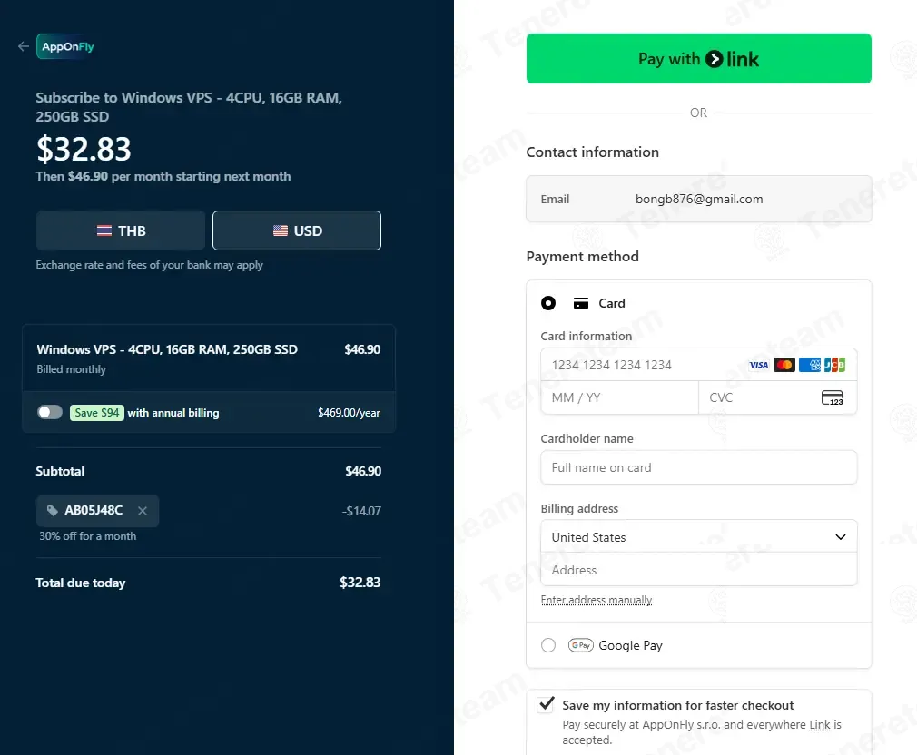This screenshot has width=917, height=755.
Task: Focus the Full name on card field
Action: pyautogui.click(x=699, y=467)
